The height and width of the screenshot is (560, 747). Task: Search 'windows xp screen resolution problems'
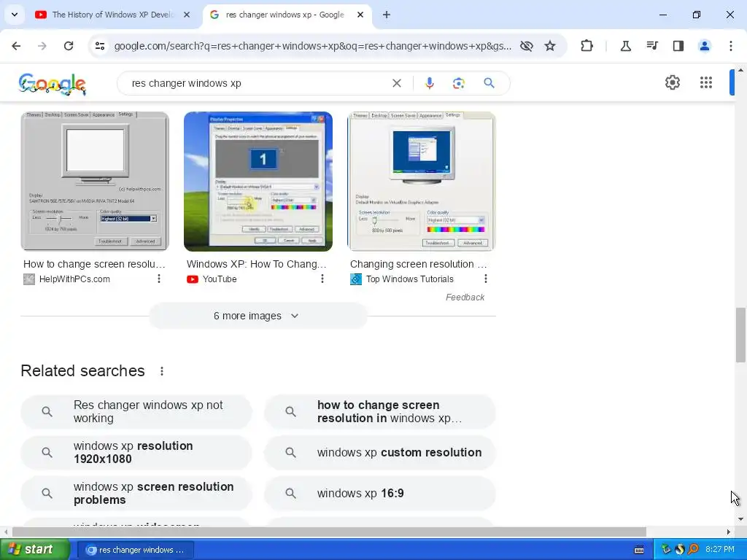[x=136, y=494]
